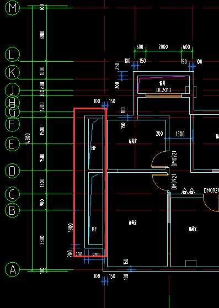
Task: Click the 1000 dimension between axes L and K
Action: pos(42,71)
